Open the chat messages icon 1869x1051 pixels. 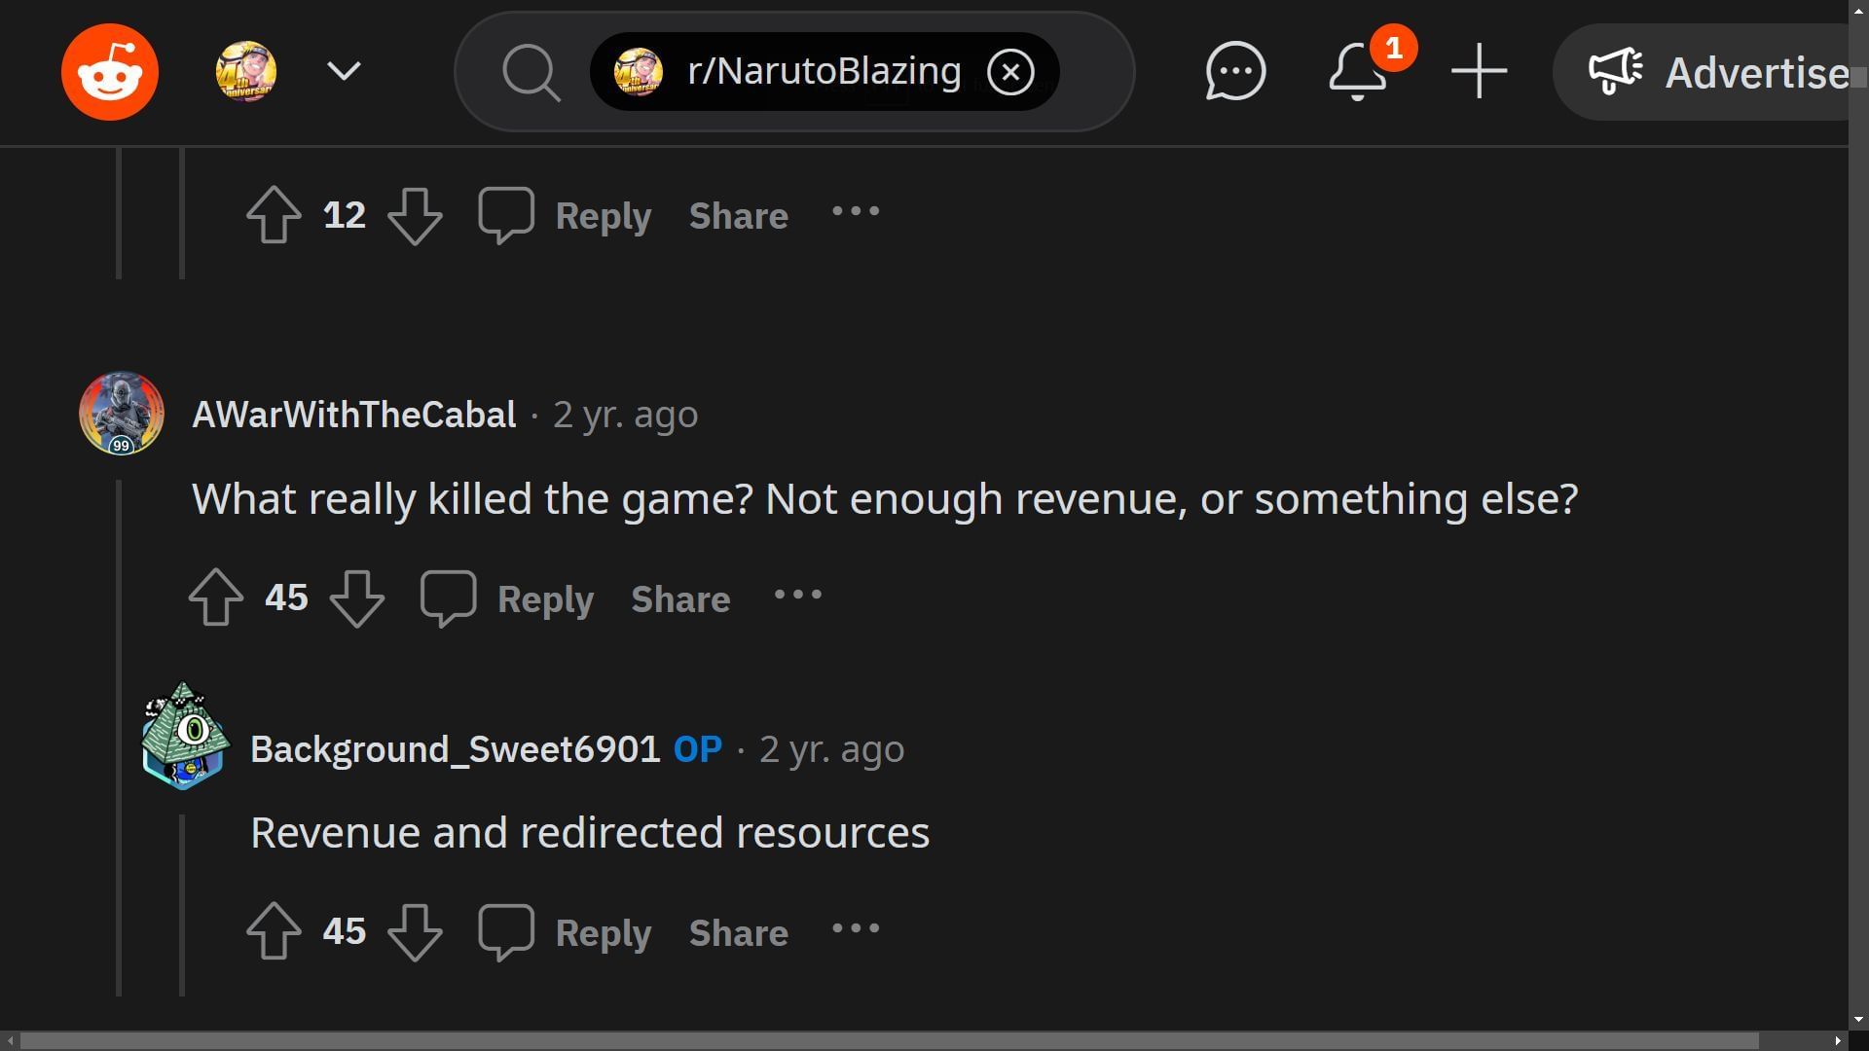click(x=1235, y=72)
